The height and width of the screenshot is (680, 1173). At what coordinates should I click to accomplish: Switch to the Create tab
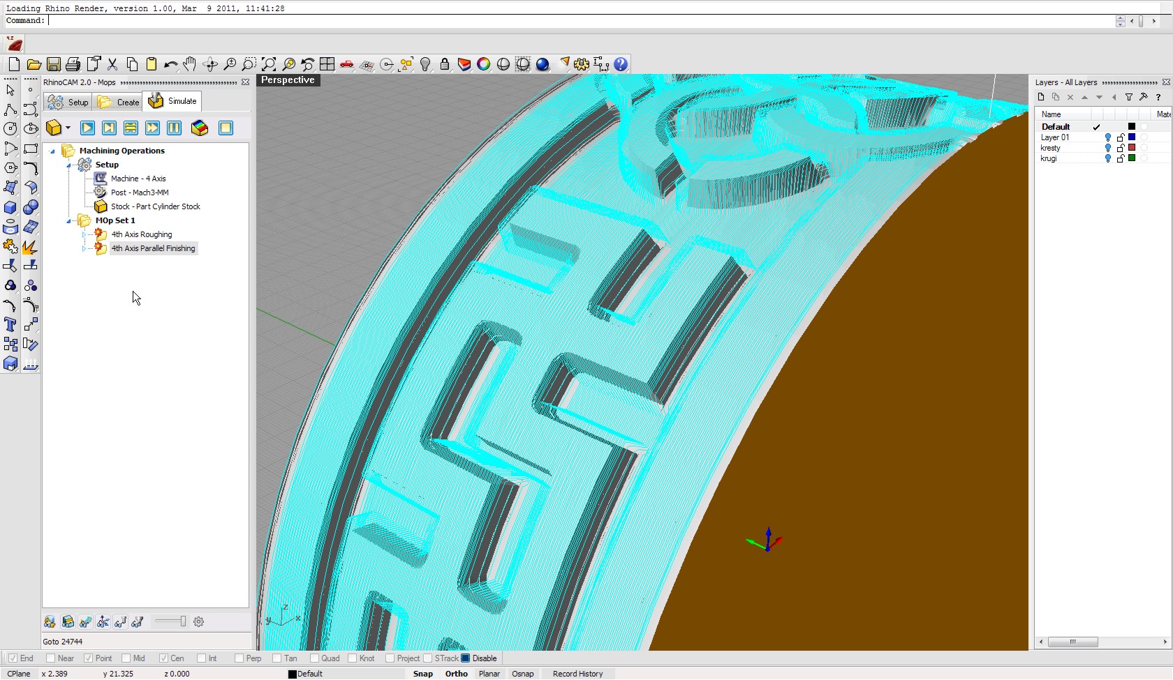(x=119, y=103)
